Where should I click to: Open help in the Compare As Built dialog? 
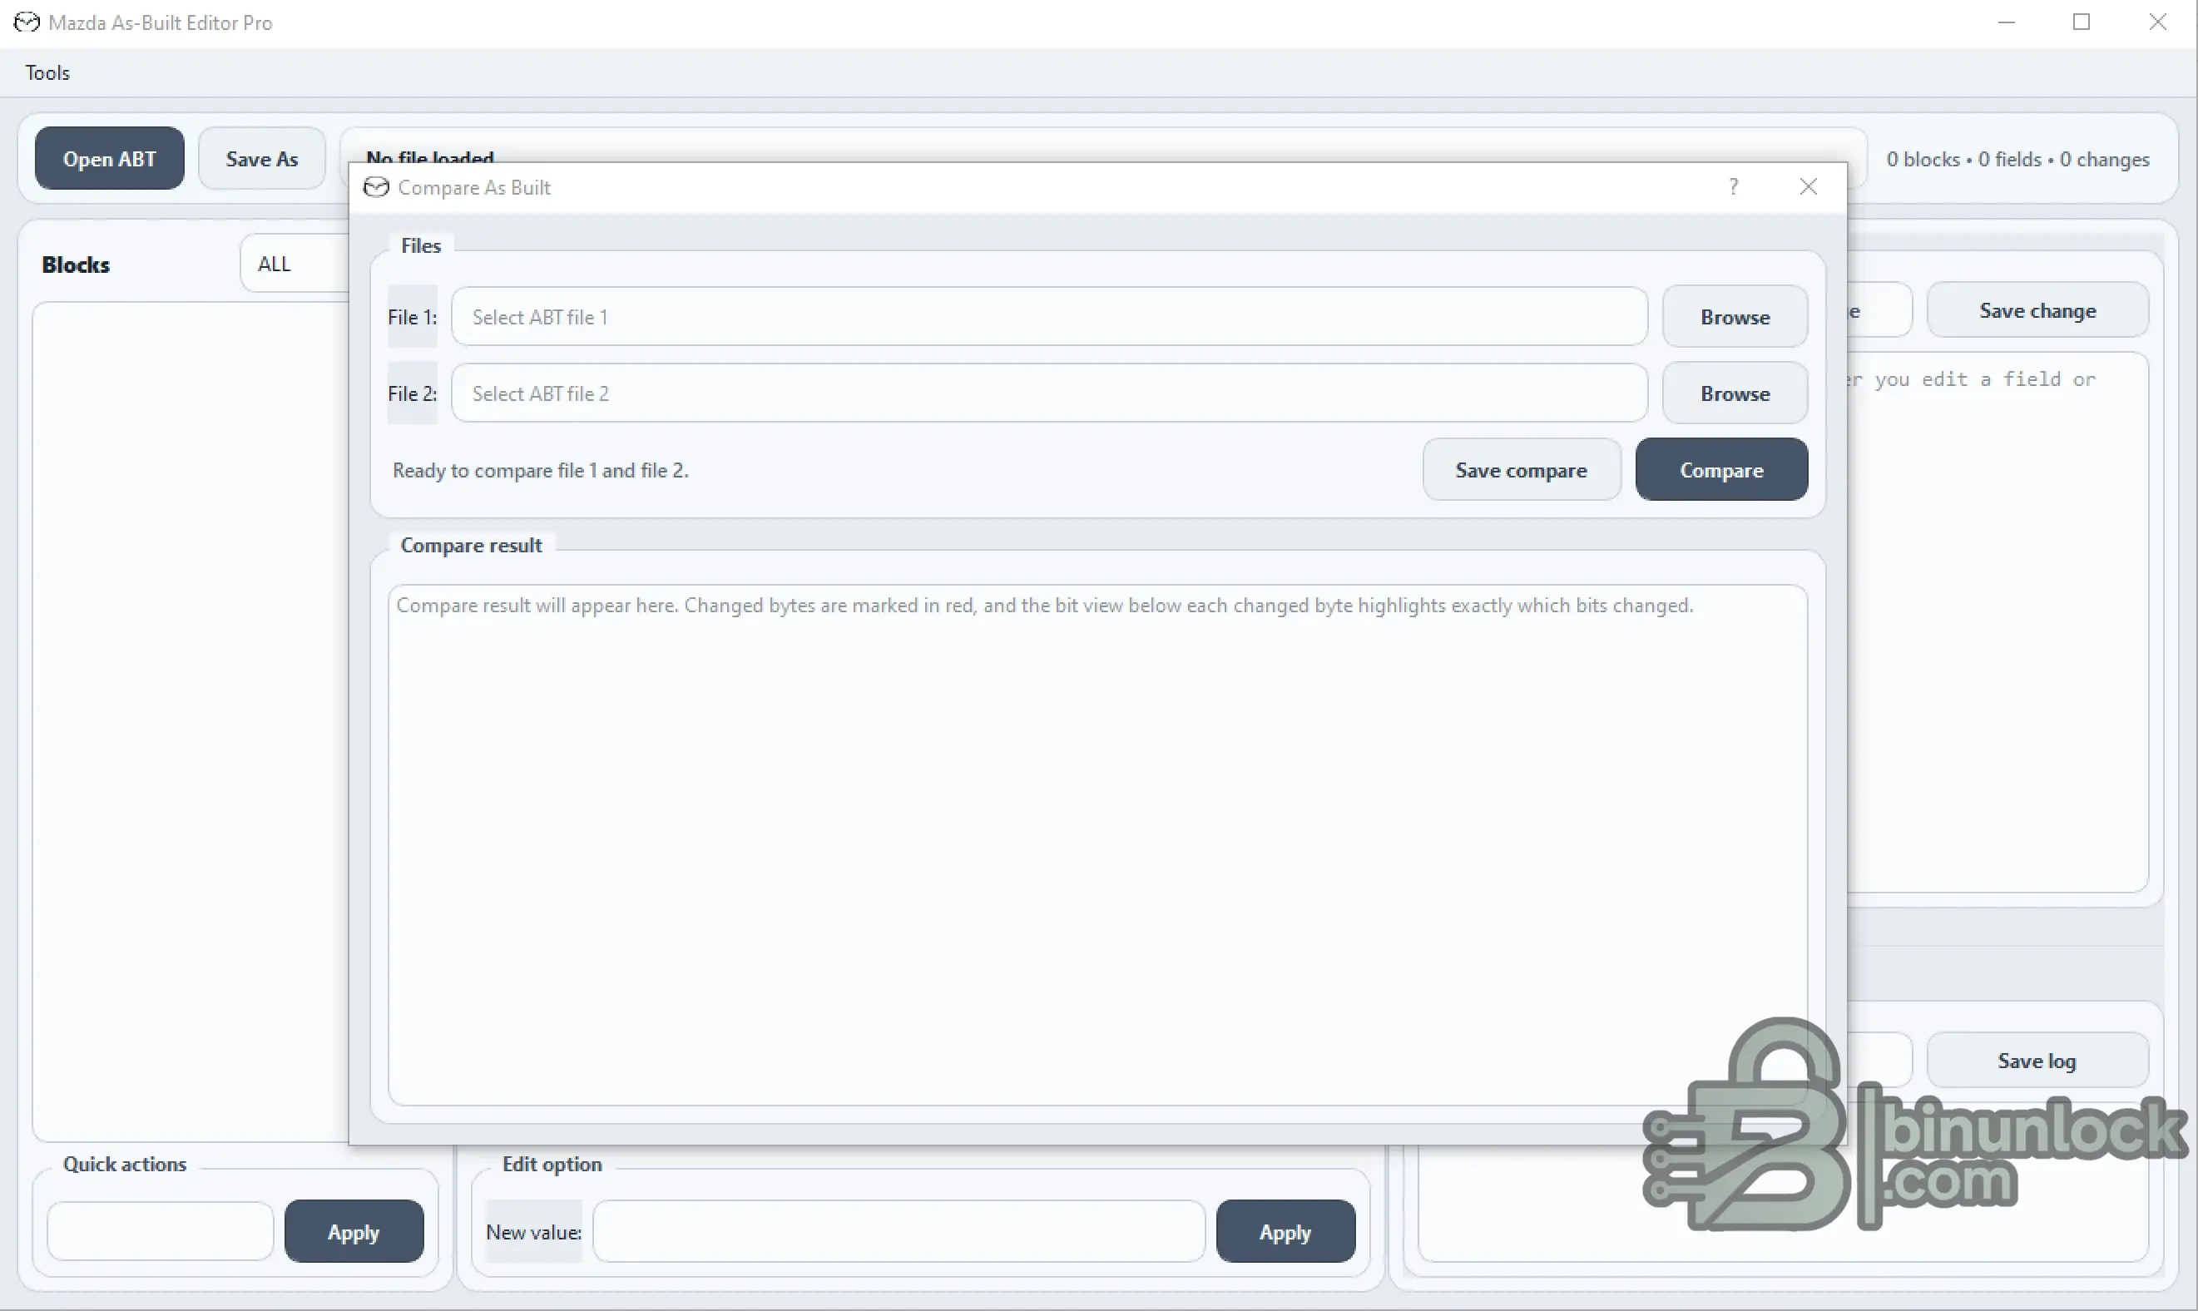1733,186
